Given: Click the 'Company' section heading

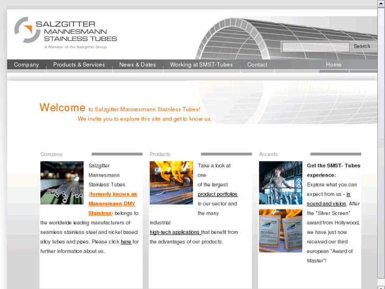Looking at the screenshot, I should pos(51,154).
